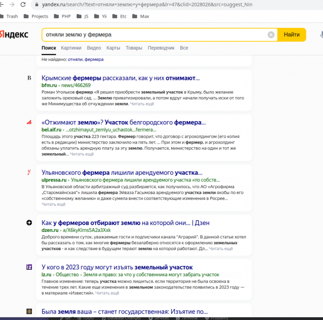Image resolution: width=323 pixels, height=320 pixels.
Task: Open the Projects bookmarks folder
Action: [x=36, y=17]
